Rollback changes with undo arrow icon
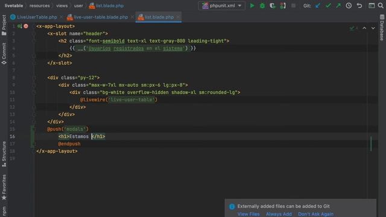The image size is (386, 217). [359, 5]
